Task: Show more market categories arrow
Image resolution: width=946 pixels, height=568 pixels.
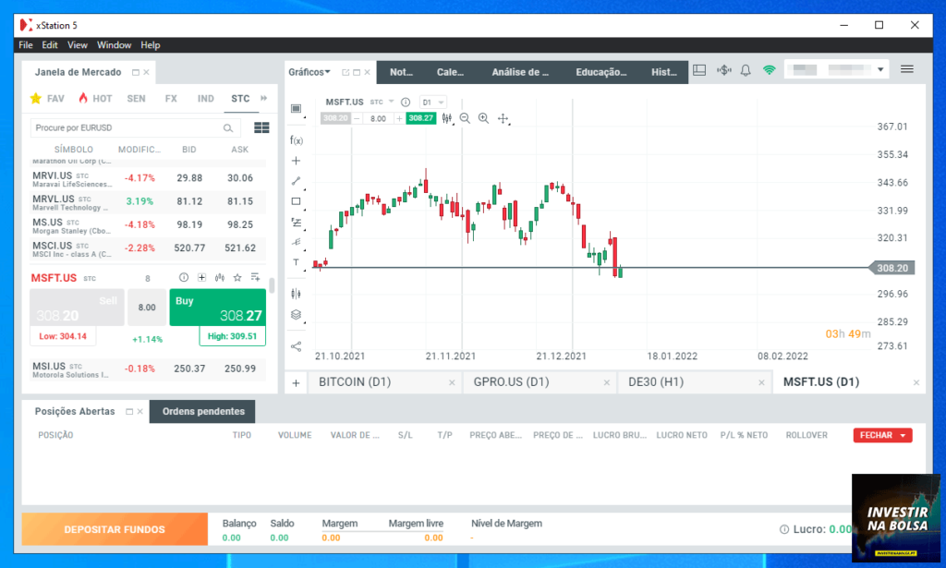Action: click(263, 98)
